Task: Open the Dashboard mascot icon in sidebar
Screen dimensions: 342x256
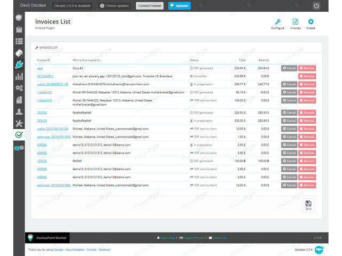Action: 19,18
